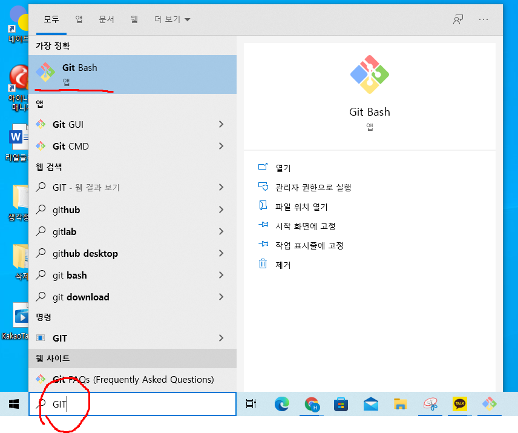Click search magnifier for github suggestion

pos(41,210)
